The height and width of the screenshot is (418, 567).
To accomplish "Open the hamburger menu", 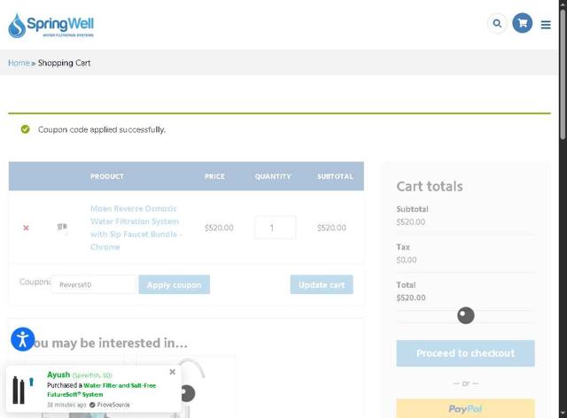I will pos(546,25).
